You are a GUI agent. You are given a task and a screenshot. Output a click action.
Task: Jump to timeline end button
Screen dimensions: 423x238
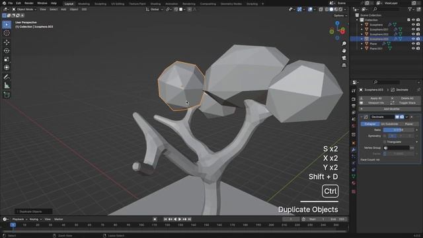pyautogui.click(x=190, y=219)
